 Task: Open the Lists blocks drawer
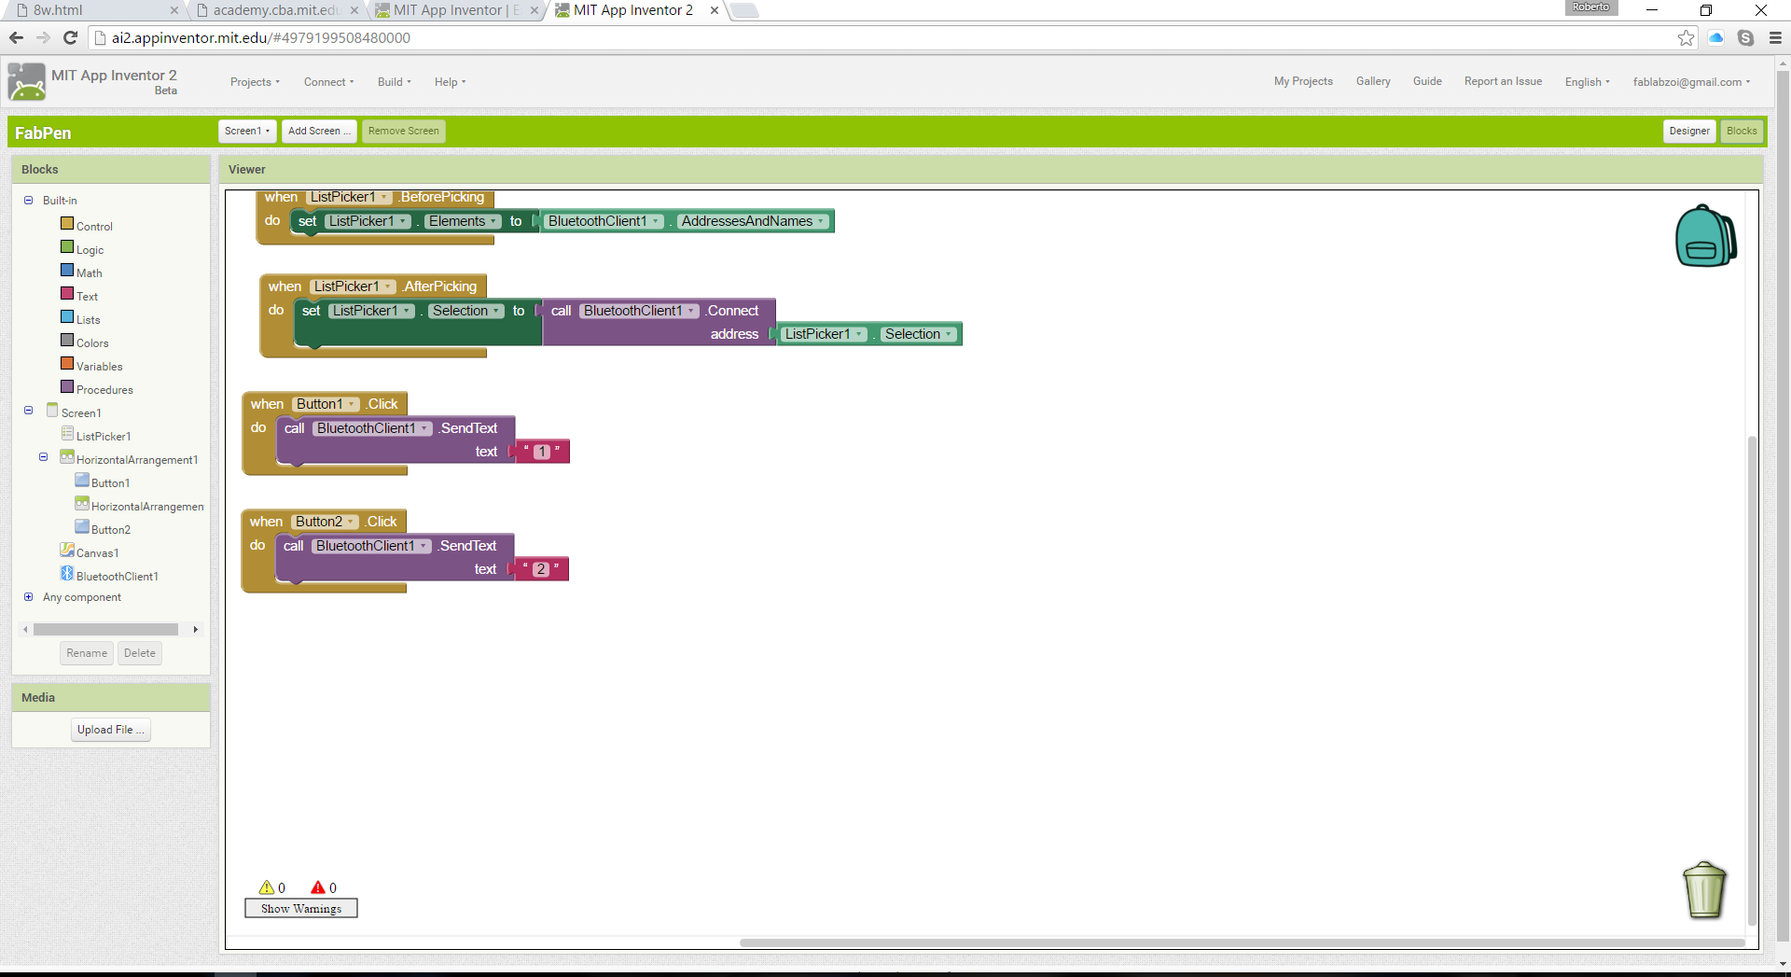[88, 320]
